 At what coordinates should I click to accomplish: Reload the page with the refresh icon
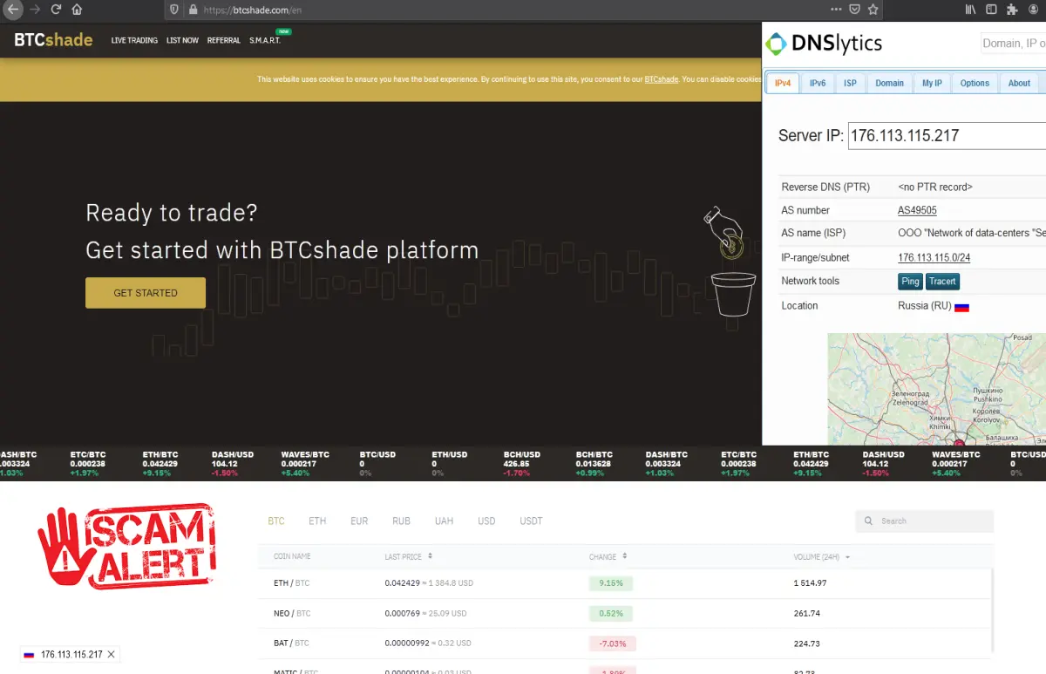56,10
